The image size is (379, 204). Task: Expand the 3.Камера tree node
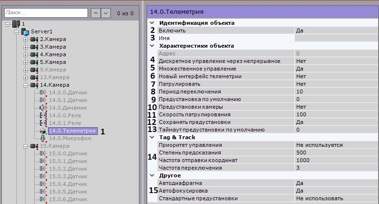coord(25,47)
